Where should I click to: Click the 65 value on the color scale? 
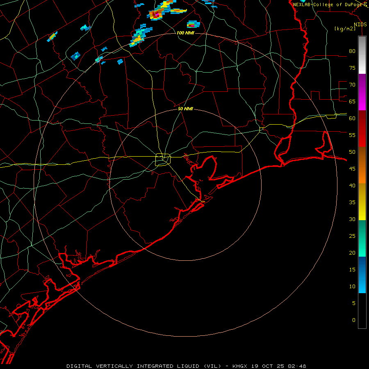[x=352, y=101]
